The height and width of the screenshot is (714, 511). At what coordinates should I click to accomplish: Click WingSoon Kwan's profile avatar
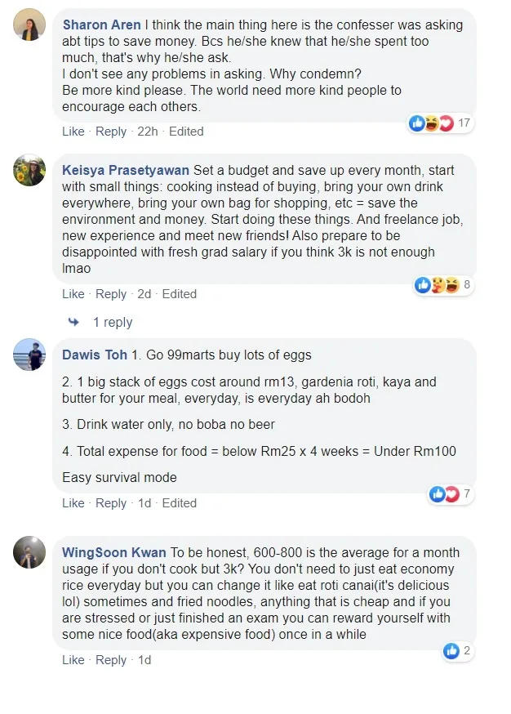coord(29,553)
